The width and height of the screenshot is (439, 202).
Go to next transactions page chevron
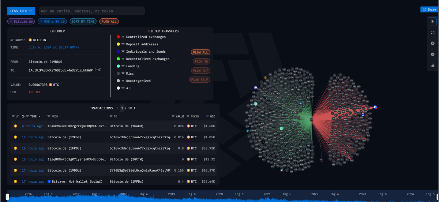pos(134,108)
